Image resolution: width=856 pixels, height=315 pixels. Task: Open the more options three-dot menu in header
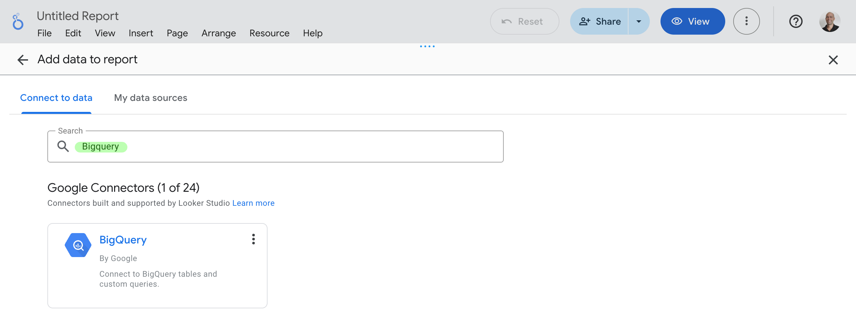(747, 21)
